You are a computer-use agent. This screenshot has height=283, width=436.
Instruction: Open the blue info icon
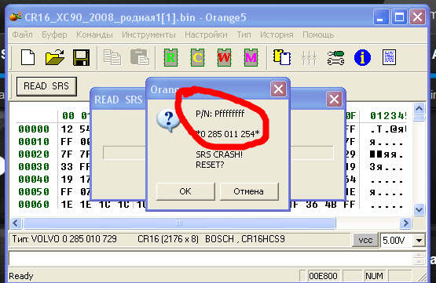tap(362, 58)
